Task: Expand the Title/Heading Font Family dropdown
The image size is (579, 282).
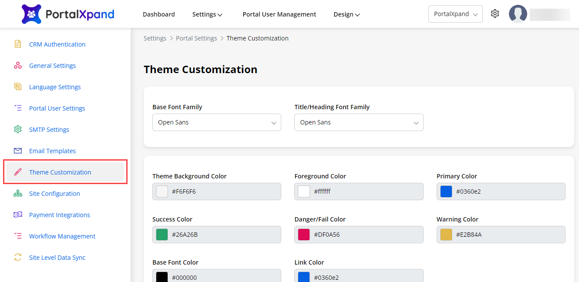Action: 358,122
